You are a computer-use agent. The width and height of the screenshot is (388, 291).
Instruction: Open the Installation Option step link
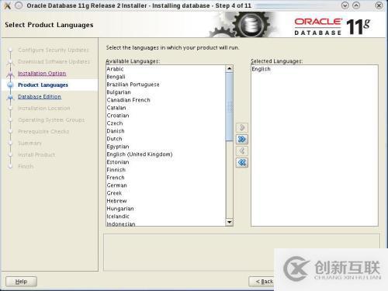42,73
